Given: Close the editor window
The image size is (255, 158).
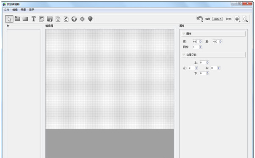Looking at the screenshot, I should click(x=247, y=3).
